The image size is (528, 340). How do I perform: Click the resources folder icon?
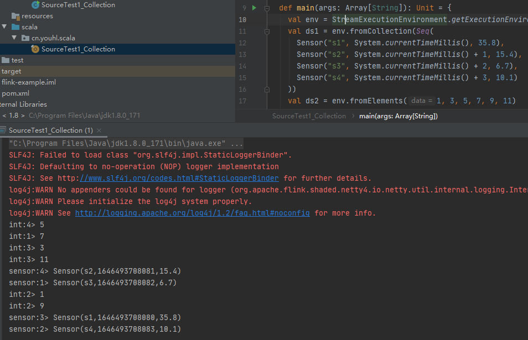point(15,16)
